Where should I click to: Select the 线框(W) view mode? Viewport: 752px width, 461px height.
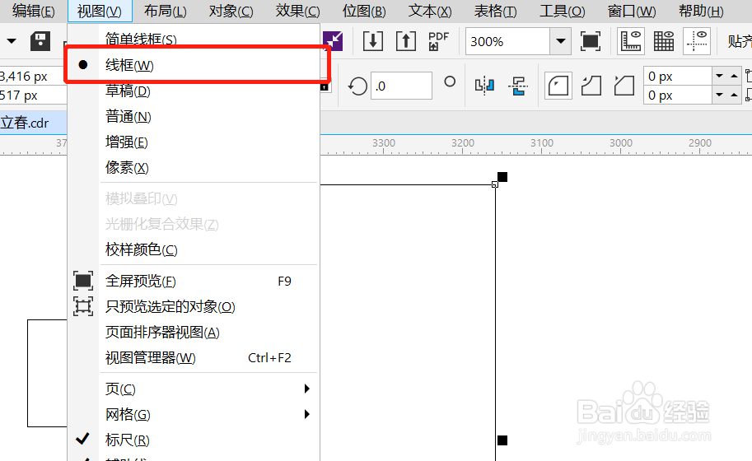194,65
